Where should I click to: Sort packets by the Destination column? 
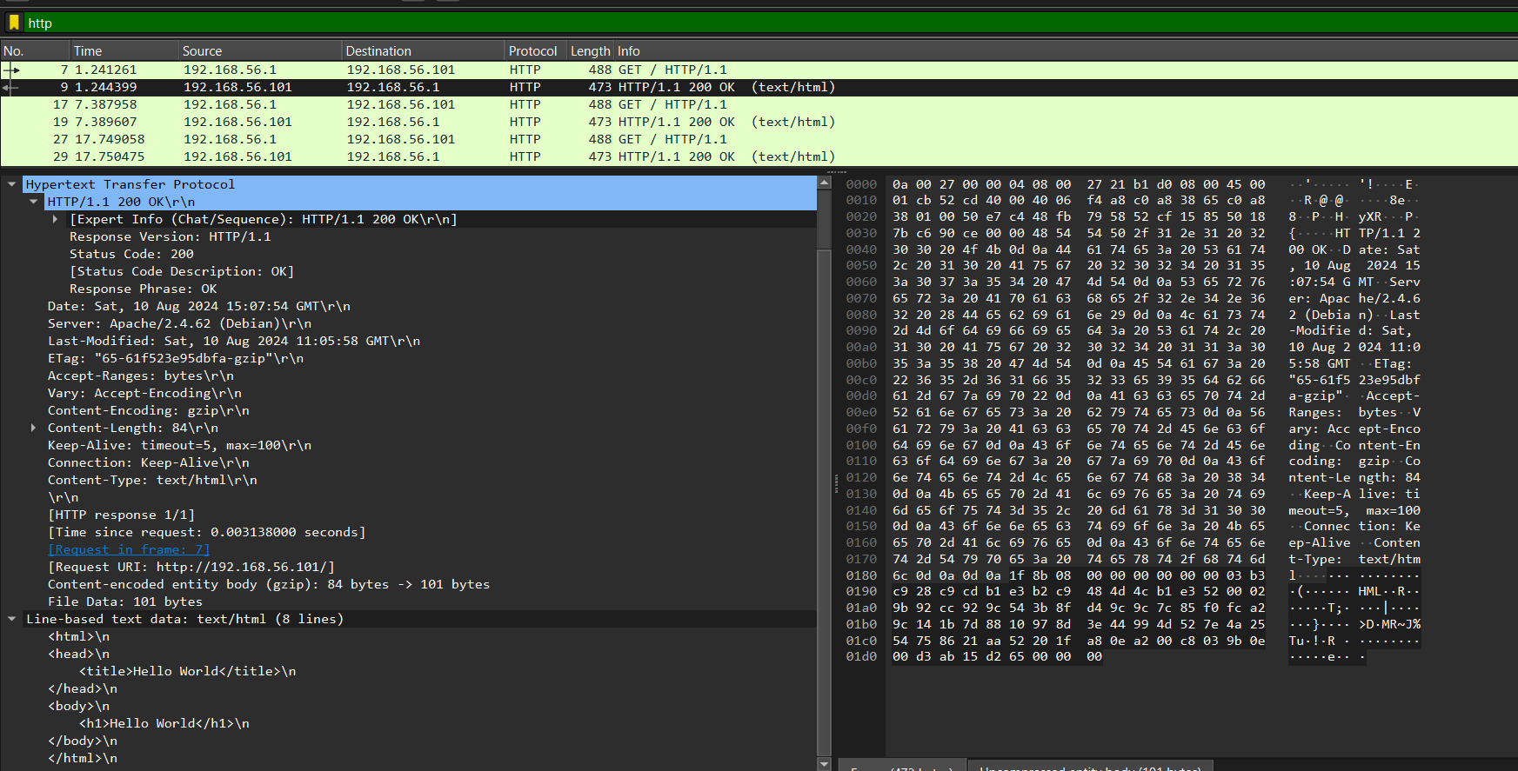424,51
